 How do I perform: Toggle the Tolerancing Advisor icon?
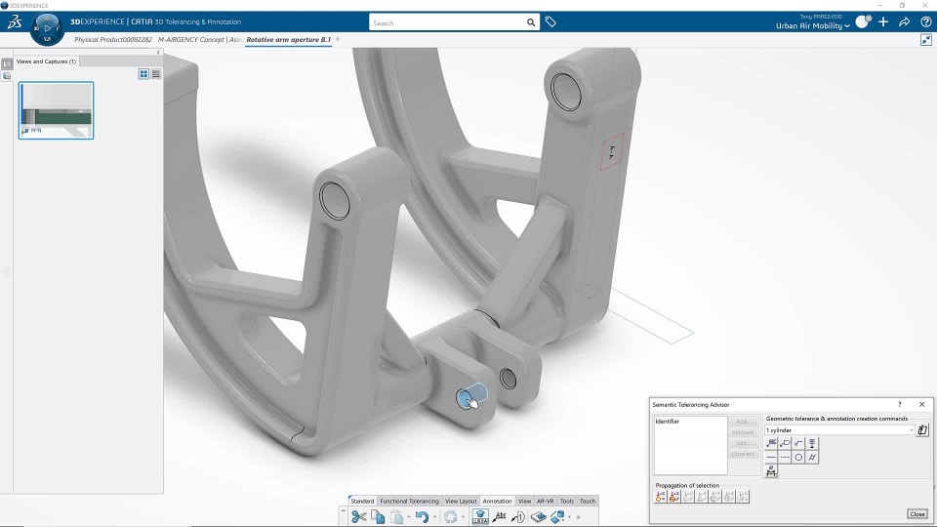point(480,517)
